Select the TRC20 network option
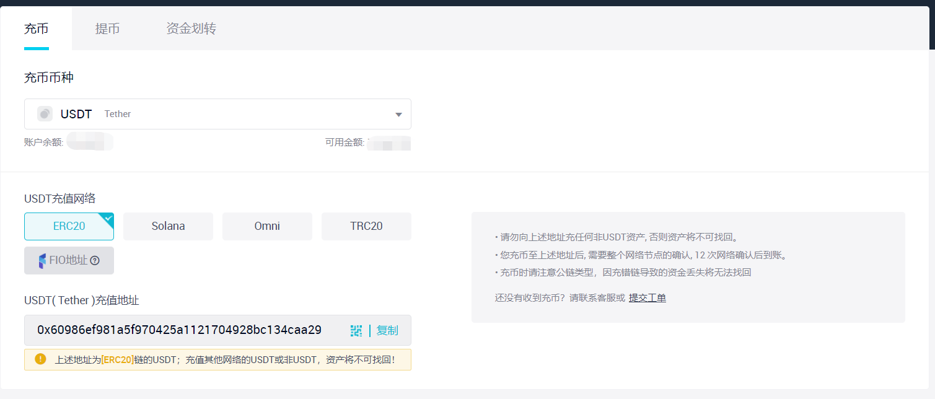 pos(366,226)
